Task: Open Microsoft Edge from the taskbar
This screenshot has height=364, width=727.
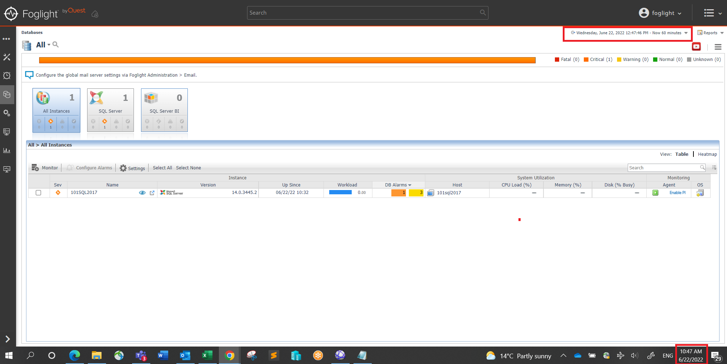Action: pyautogui.click(x=74, y=355)
